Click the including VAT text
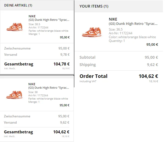Viewport: 167px width, 142px height. tap(88, 81)
